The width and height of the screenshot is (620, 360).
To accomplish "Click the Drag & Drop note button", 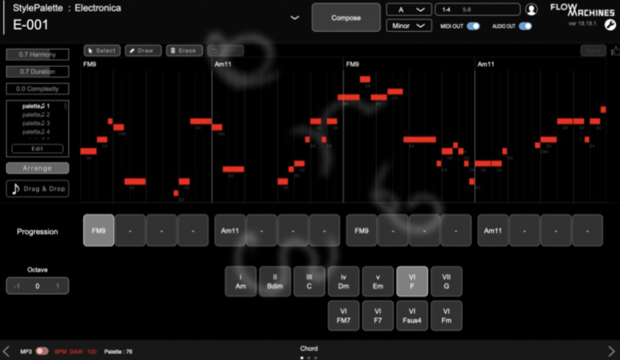I will [38, 189].
